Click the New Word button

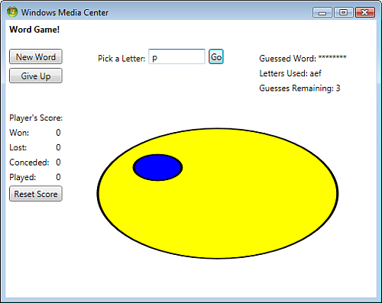[36, 56]
